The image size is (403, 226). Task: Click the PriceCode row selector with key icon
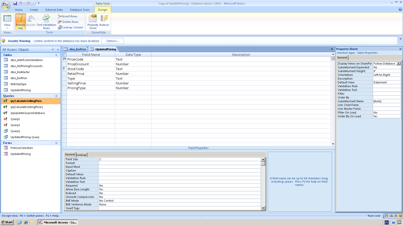[x=64, y=59]
